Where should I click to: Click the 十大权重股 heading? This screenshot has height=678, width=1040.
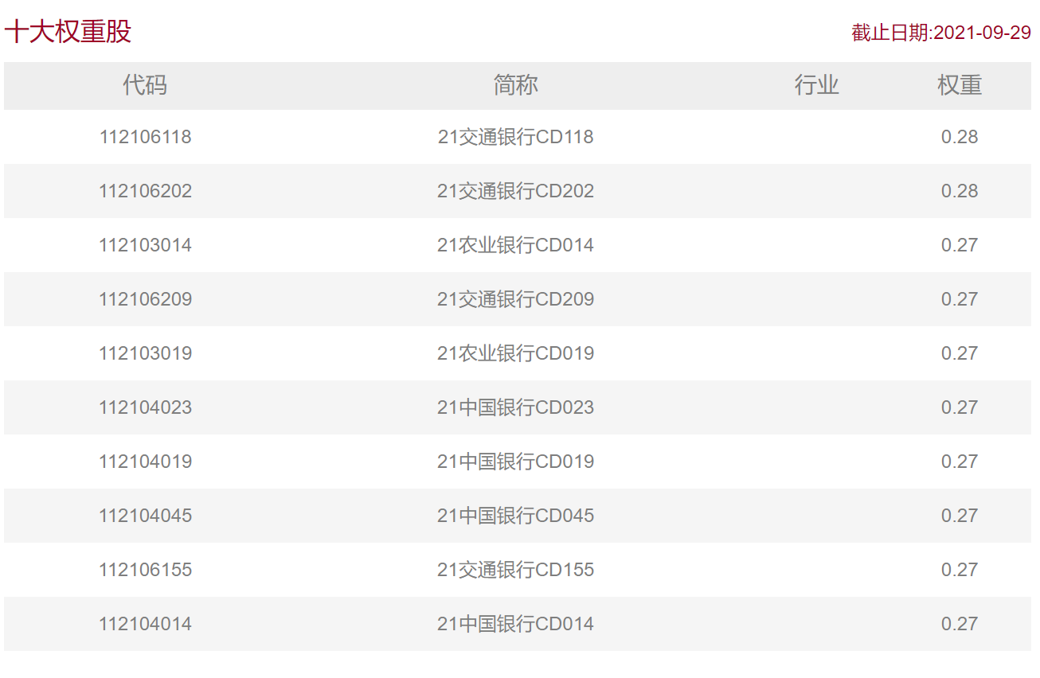(x=68, y=32)
